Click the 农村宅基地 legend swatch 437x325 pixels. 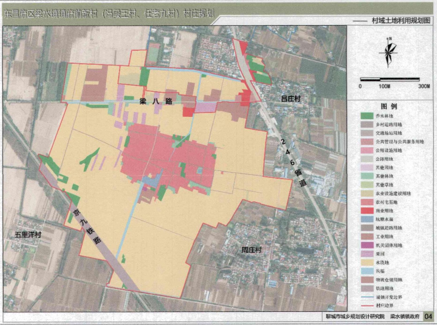tap(366, 202)
